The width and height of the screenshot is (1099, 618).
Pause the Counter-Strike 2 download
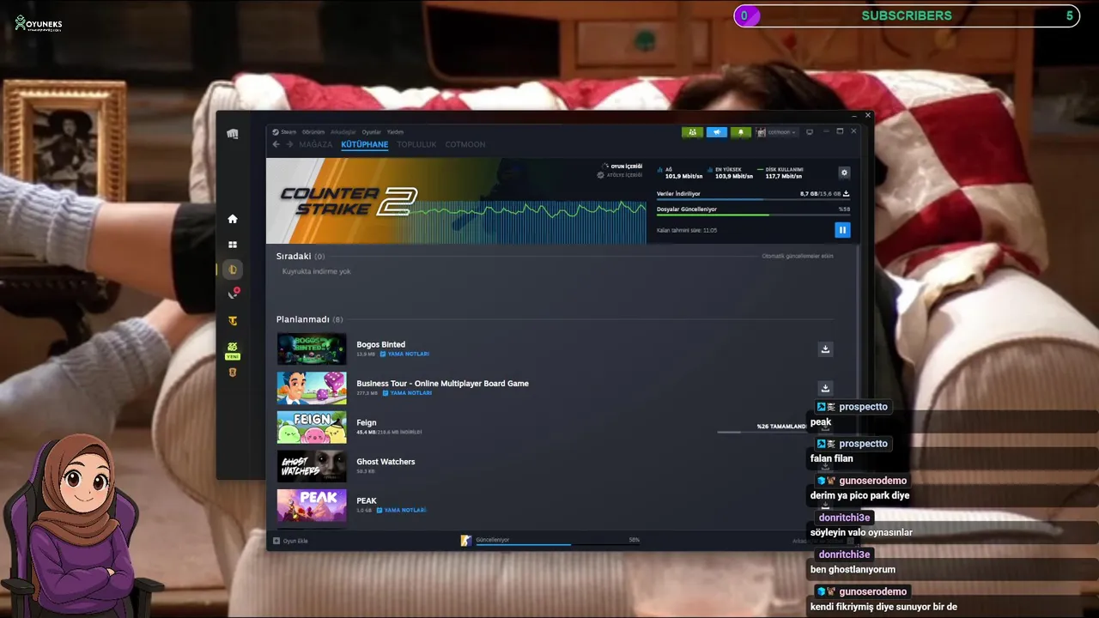[842, 229]
